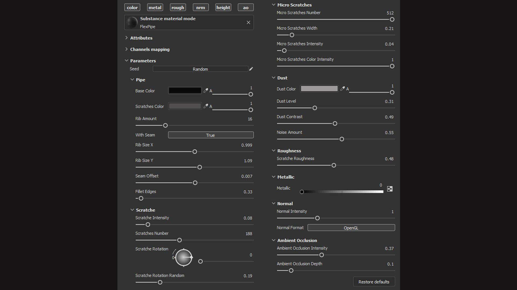Collapse the Dust section

click(274, 78)
